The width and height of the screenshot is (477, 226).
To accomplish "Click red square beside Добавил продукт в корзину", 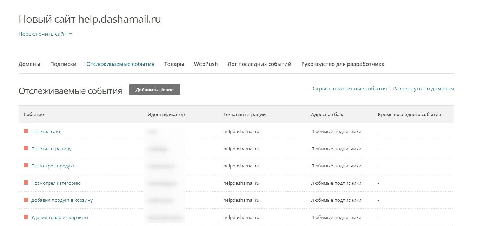I will (26, 200).
